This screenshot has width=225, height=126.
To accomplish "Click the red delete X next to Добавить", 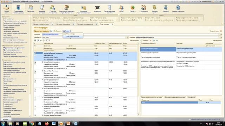I will click(151, 41).
